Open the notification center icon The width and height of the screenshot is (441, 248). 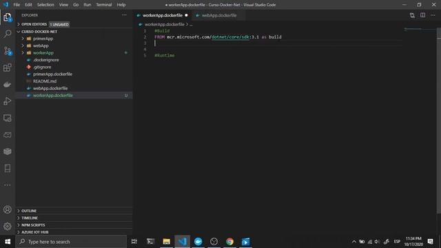coord(430,242)
